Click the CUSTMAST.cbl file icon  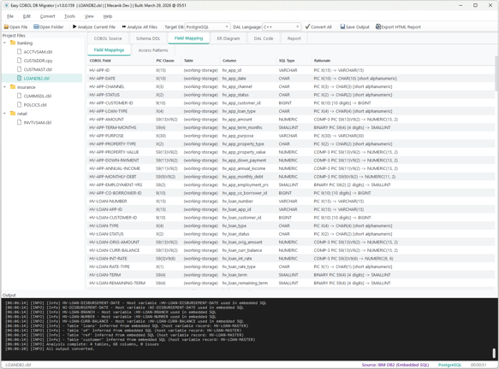[19, 69]
